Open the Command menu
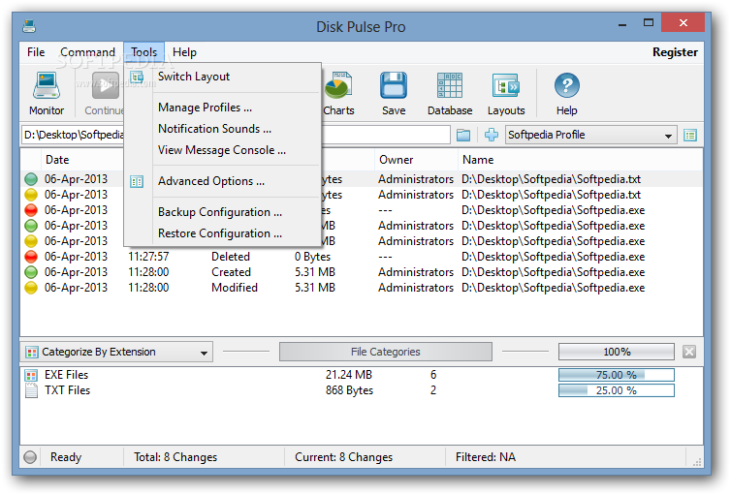 pyautogui.click(x=87, y=52)
